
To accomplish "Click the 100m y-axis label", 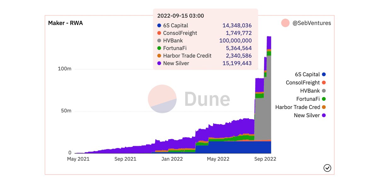I will coord(65,69).
